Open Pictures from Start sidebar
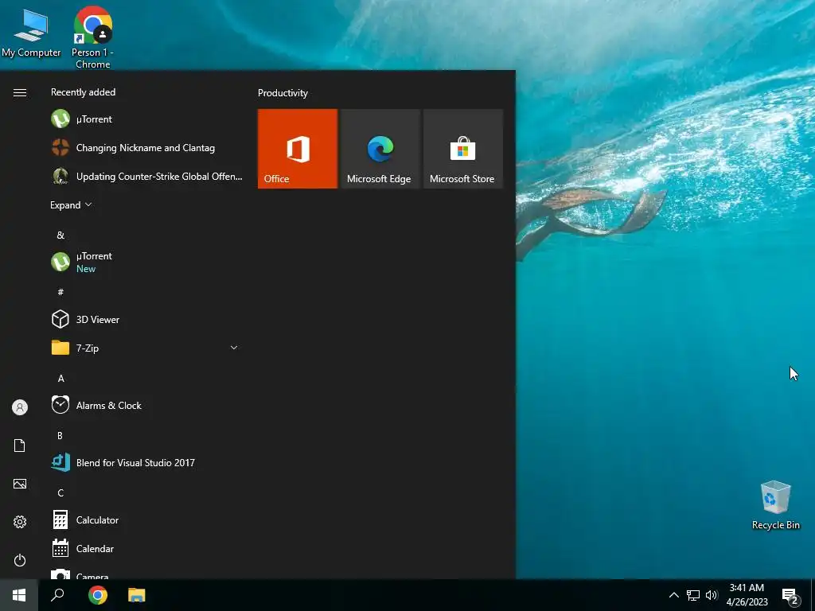 pos(20,484)
